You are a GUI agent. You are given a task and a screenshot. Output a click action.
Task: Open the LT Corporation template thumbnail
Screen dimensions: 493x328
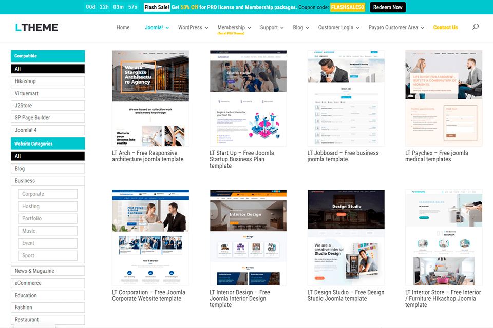pyautogui.click(x=150, y=237)
